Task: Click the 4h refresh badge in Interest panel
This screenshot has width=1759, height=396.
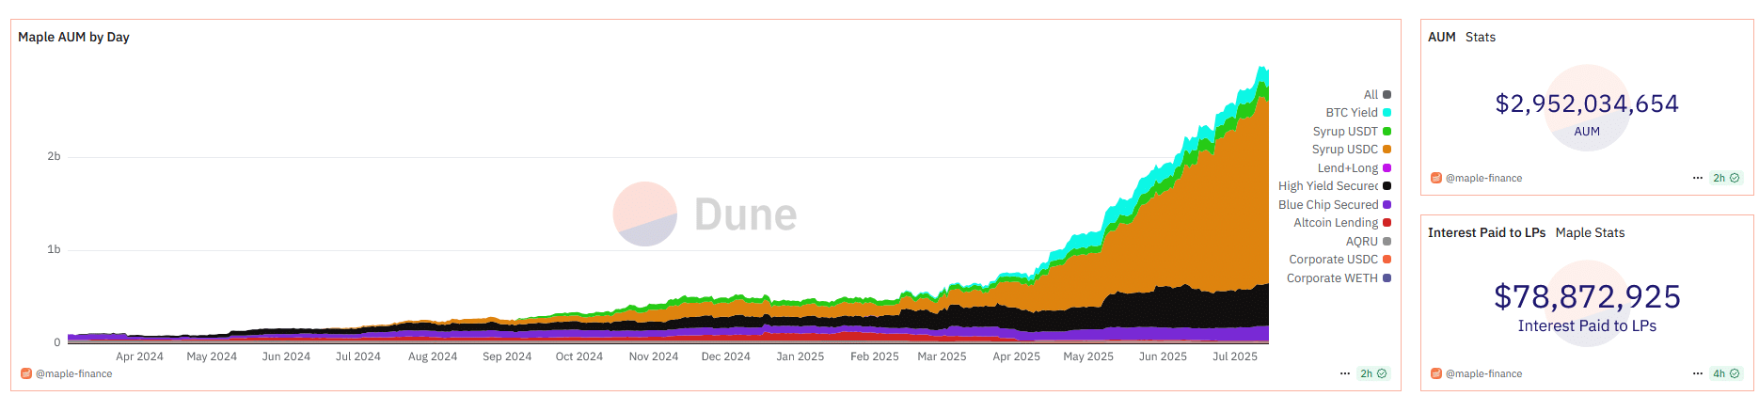Action: (1726, 373)
